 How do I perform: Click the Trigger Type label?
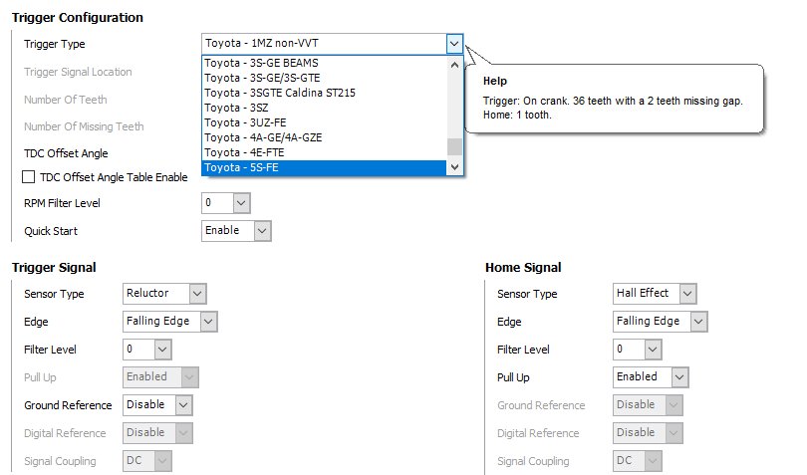pos(54,44)
